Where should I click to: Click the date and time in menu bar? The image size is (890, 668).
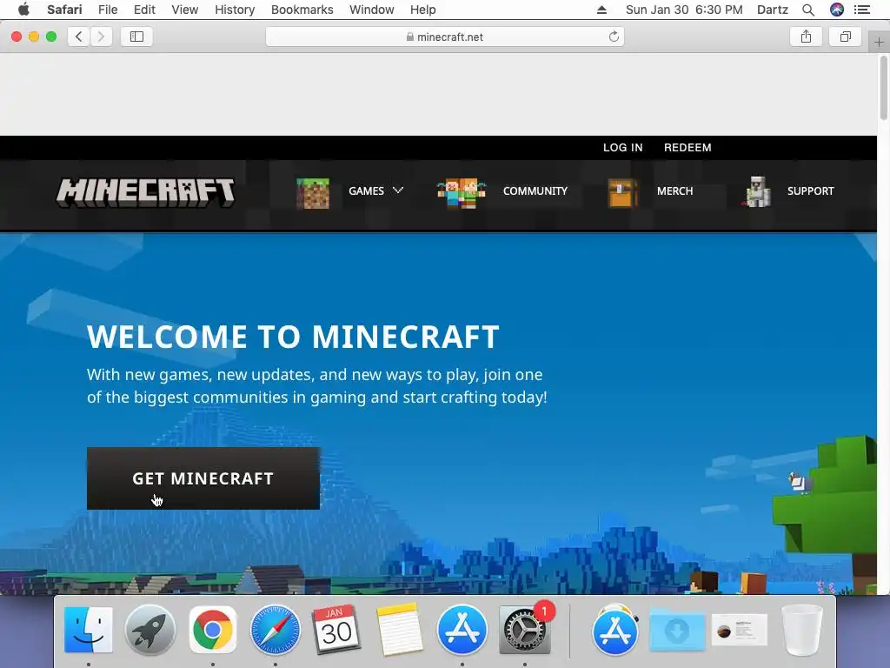(x=684, y=10)
